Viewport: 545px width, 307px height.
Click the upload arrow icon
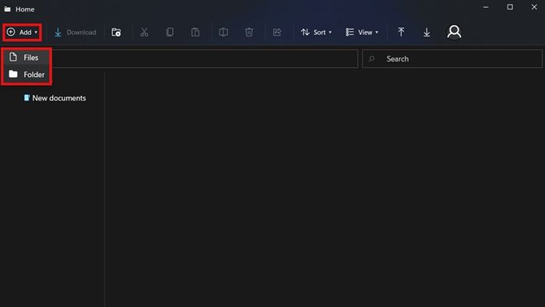pyautogui.click(x=401, y=32)
